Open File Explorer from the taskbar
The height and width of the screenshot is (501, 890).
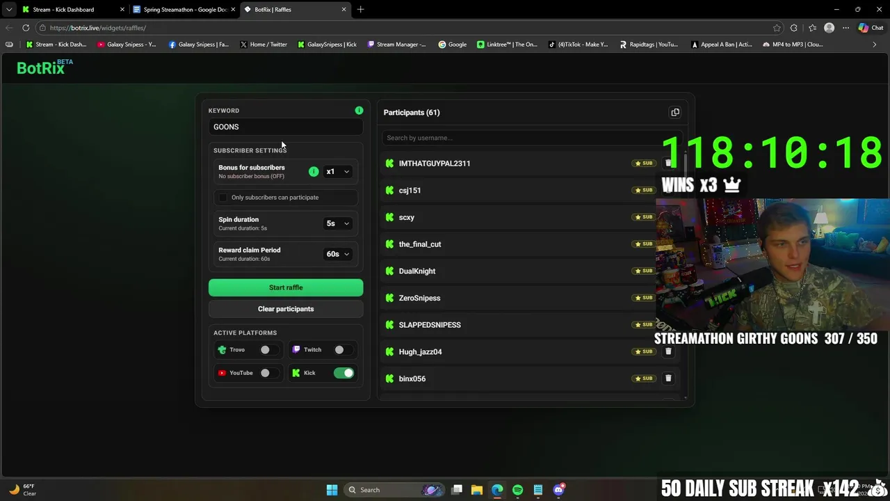(477, 490)
